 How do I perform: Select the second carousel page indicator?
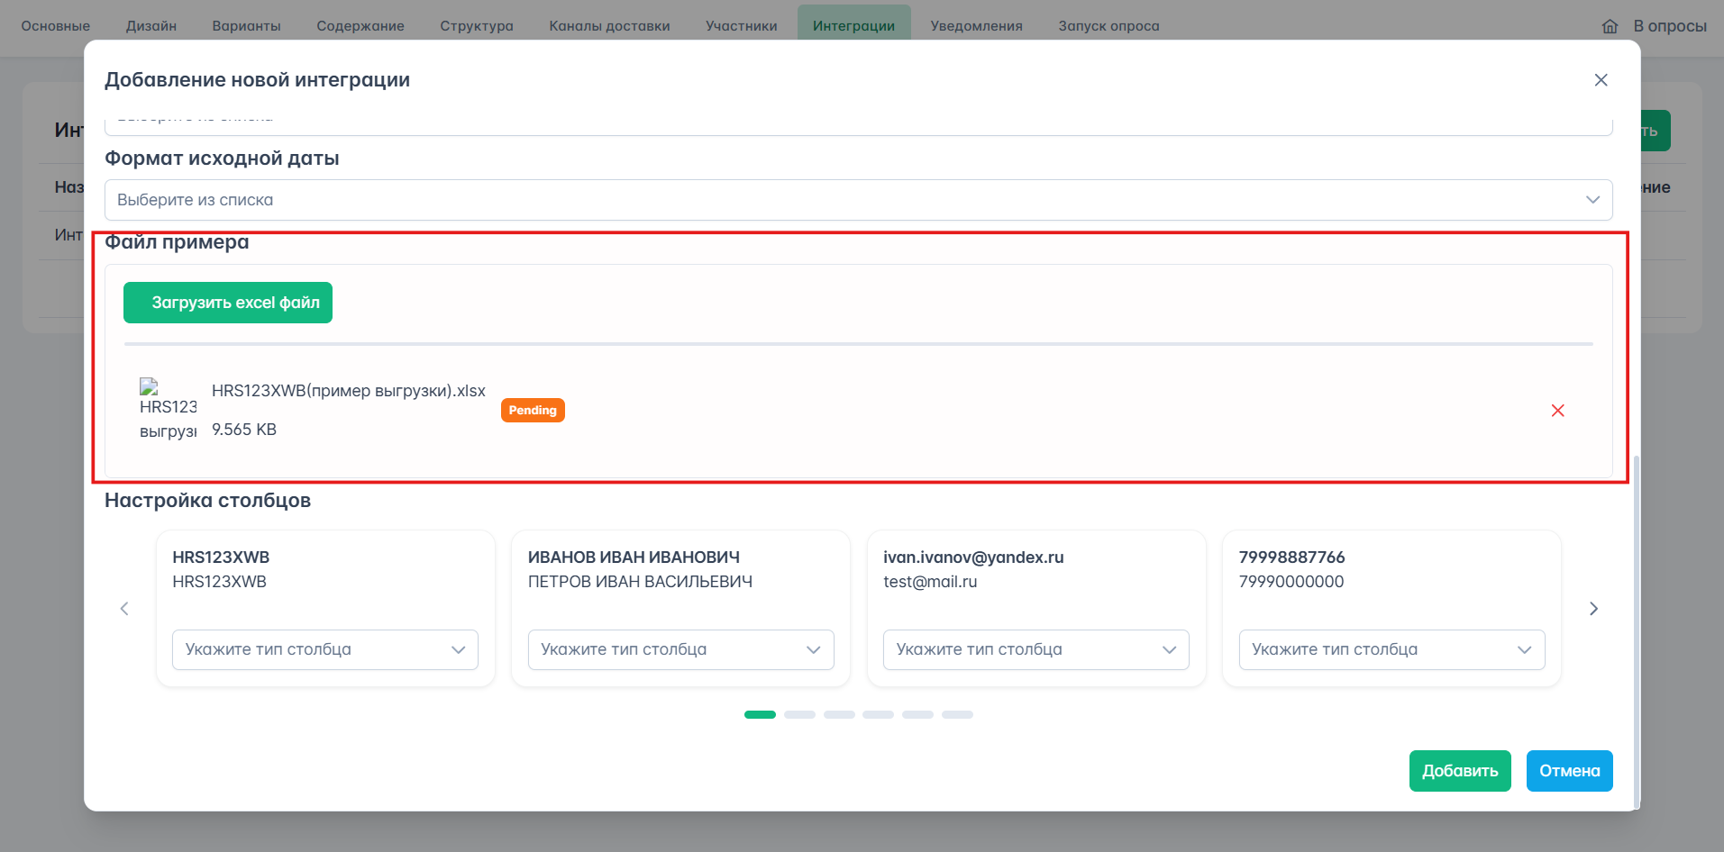click(799, 714)
